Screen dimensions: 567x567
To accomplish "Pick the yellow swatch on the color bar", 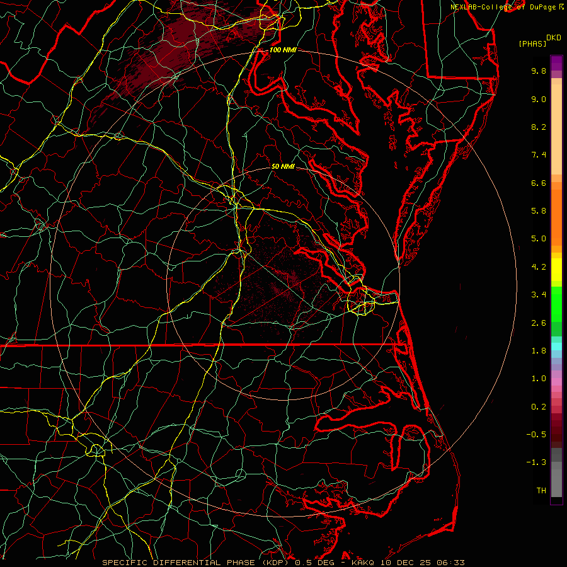I will 556,270.
